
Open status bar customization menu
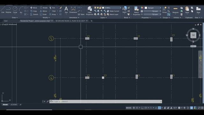(202, 108)
